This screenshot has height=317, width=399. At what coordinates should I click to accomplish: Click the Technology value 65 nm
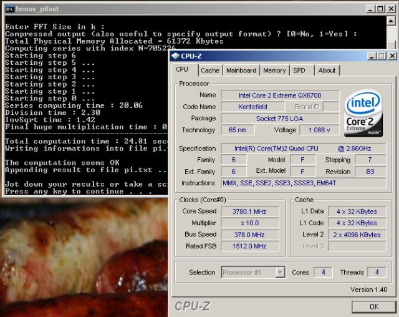(238, 130)
